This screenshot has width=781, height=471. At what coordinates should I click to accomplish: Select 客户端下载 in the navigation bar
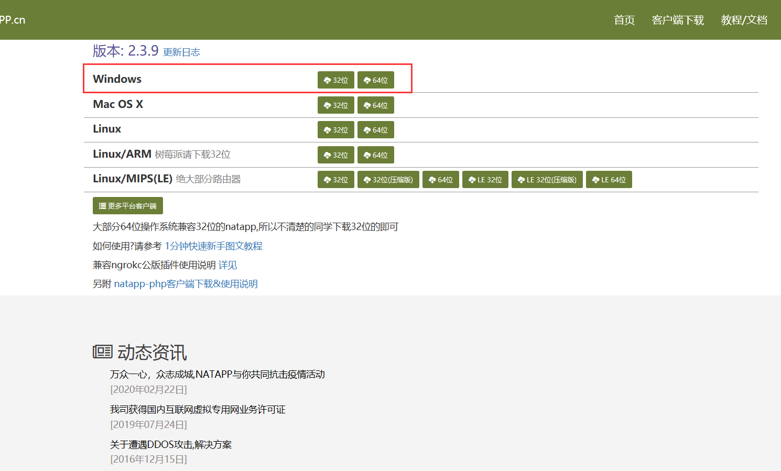pyautogui.click(x=678, y=20)
